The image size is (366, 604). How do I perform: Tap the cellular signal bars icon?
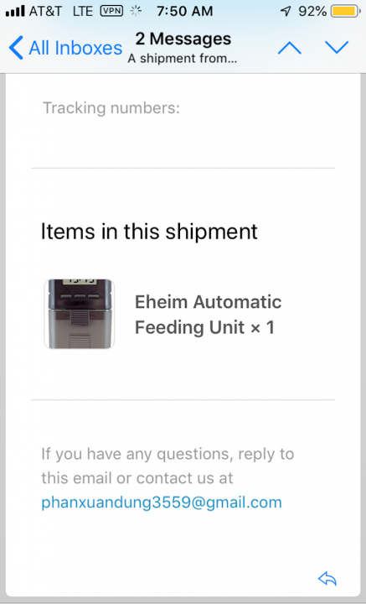[x=15, y=11]
